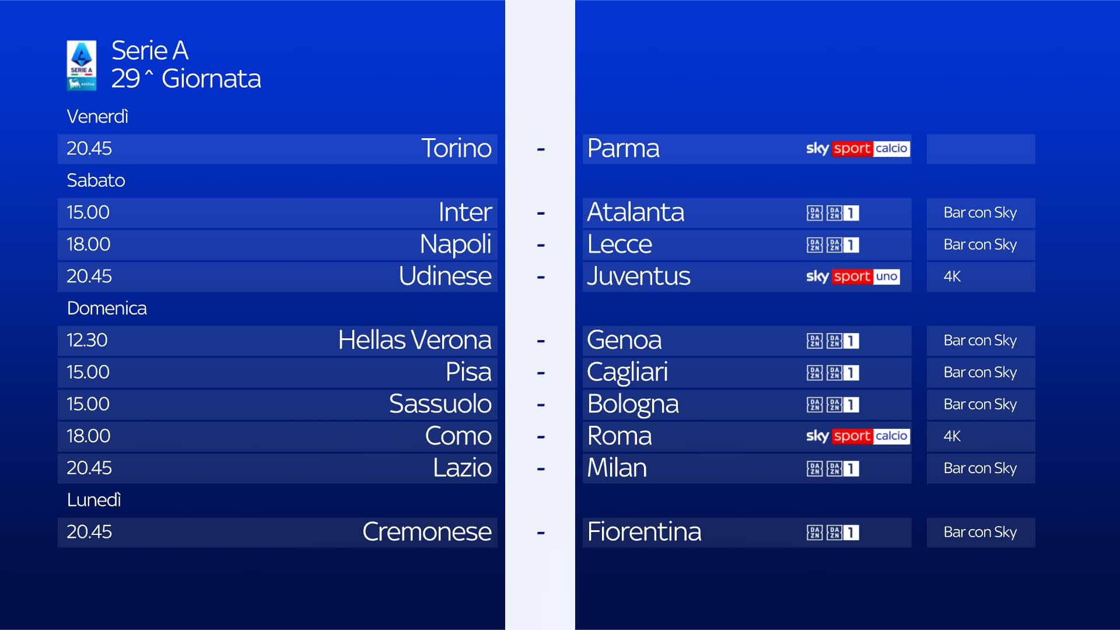Click the Hellas Verona team name
Viewport: 1120px width, 630px height.
[x=414, y=340]
